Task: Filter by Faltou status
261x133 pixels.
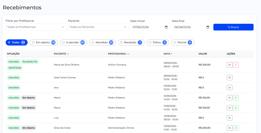Action: pos(158,42)
